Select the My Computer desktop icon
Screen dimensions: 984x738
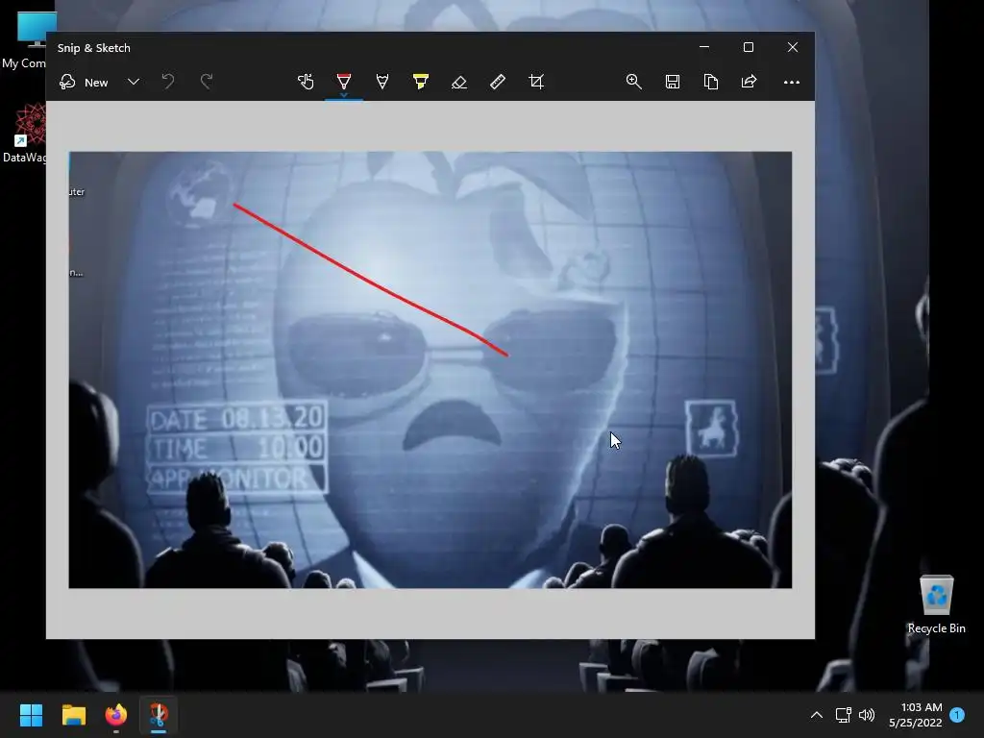coord(24,39)
